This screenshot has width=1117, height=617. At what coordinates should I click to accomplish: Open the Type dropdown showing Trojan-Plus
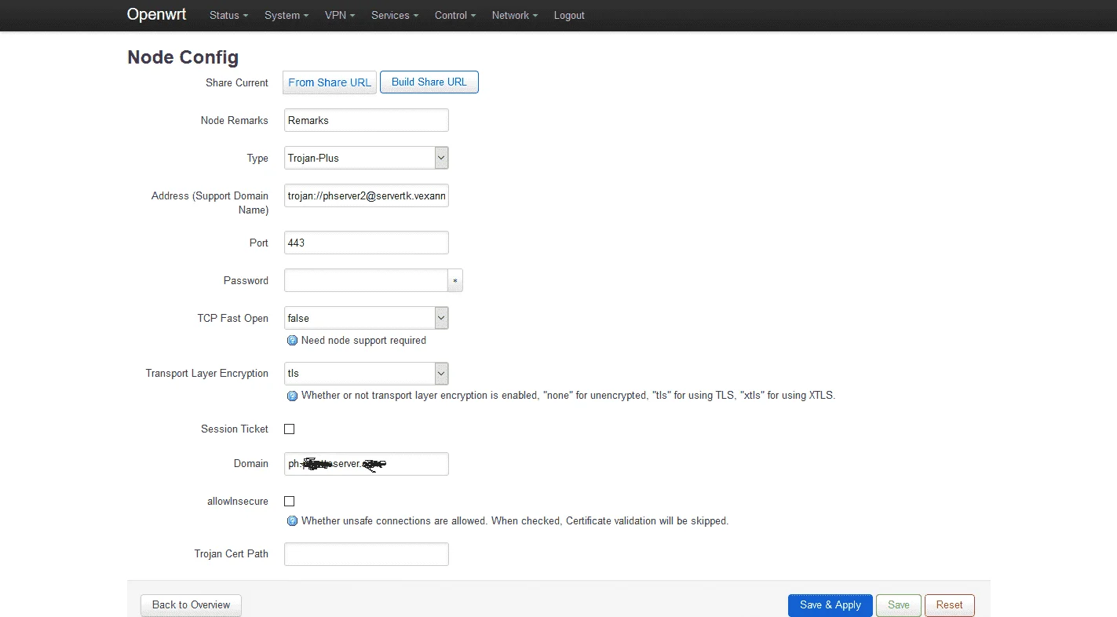367,158
